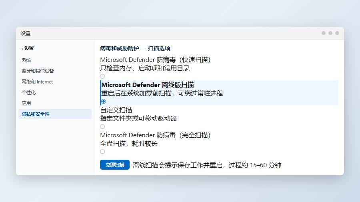The image size is (360, 202).
Task: Click the Microsoft Defender 离线版扫描 title
Action: (148, 85)
